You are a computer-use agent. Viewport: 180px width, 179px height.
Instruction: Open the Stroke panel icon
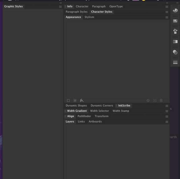click(x=175, y=62)
